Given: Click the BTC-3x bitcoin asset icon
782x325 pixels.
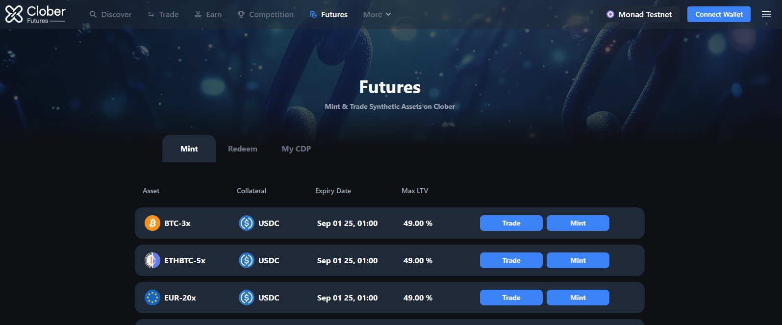Looking at the screenshot, I should (152, 223).
